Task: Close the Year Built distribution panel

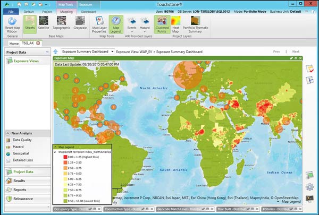Action: 257,209
